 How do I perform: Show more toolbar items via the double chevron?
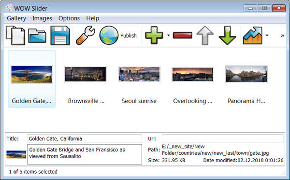coord(282,35)
